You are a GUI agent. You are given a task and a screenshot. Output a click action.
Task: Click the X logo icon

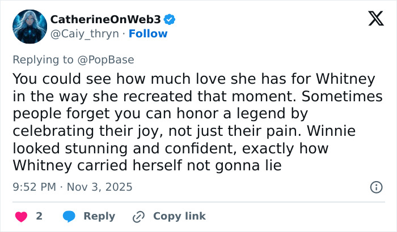372,19
